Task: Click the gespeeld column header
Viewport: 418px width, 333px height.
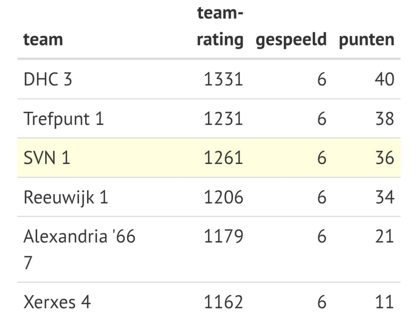Action: (x=291, y=40)
